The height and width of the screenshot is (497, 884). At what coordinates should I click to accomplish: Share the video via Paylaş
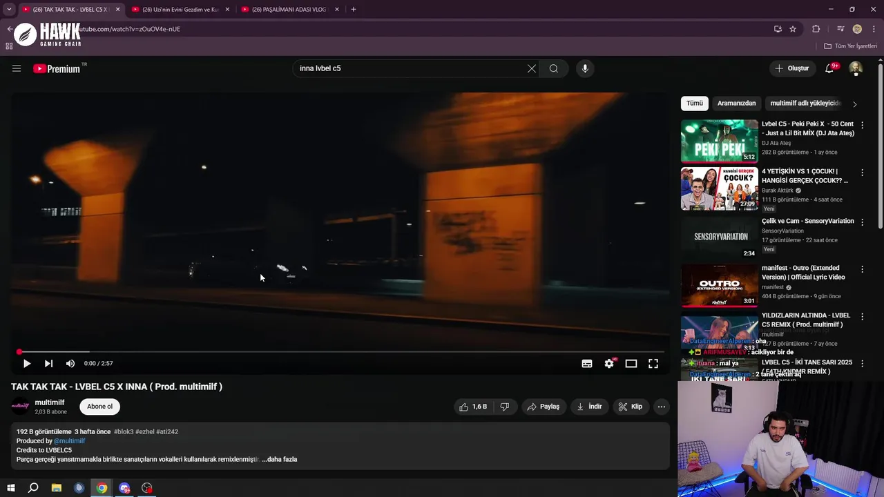pyautogui.click(x=543, y=407)
